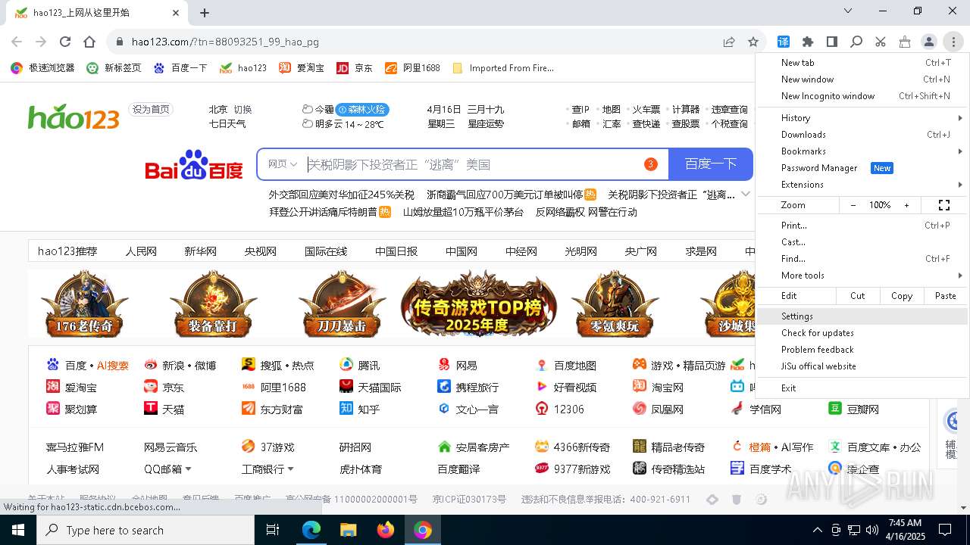Image resolution: width=970 pixels, height=545 pixels.
Task: Open the 京东 bookmark
Action: [355, 67]
